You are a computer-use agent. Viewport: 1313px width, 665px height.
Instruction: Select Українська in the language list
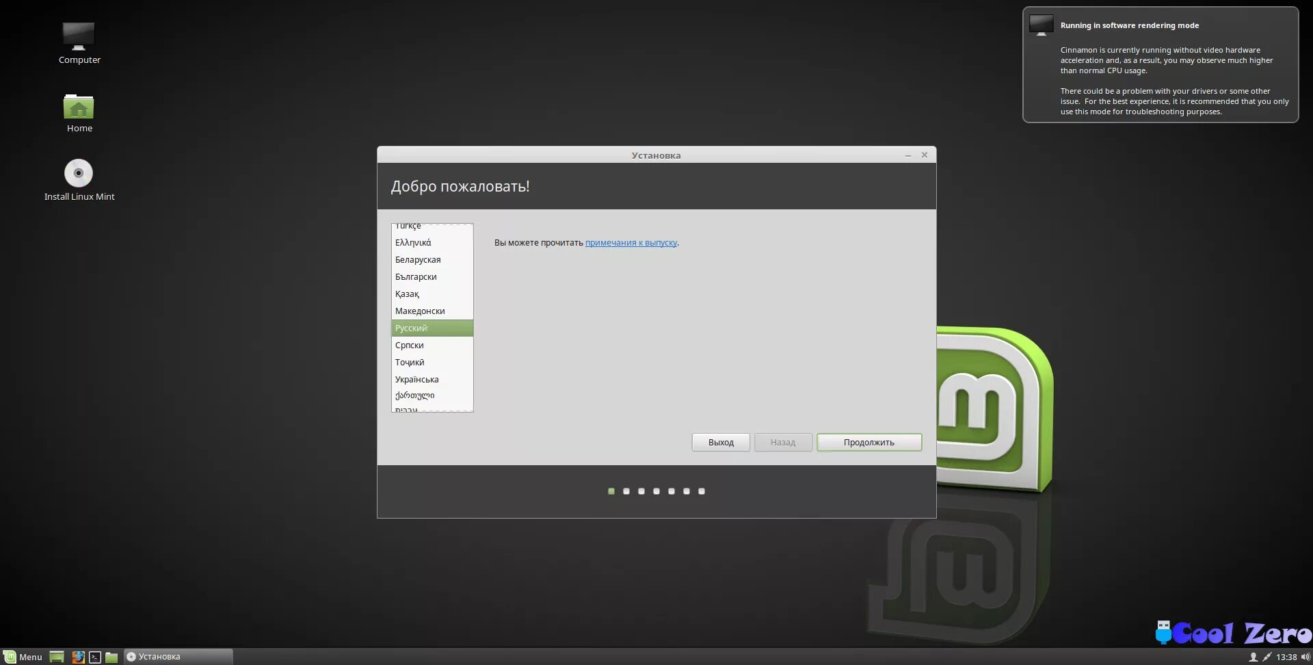[432, 379]
